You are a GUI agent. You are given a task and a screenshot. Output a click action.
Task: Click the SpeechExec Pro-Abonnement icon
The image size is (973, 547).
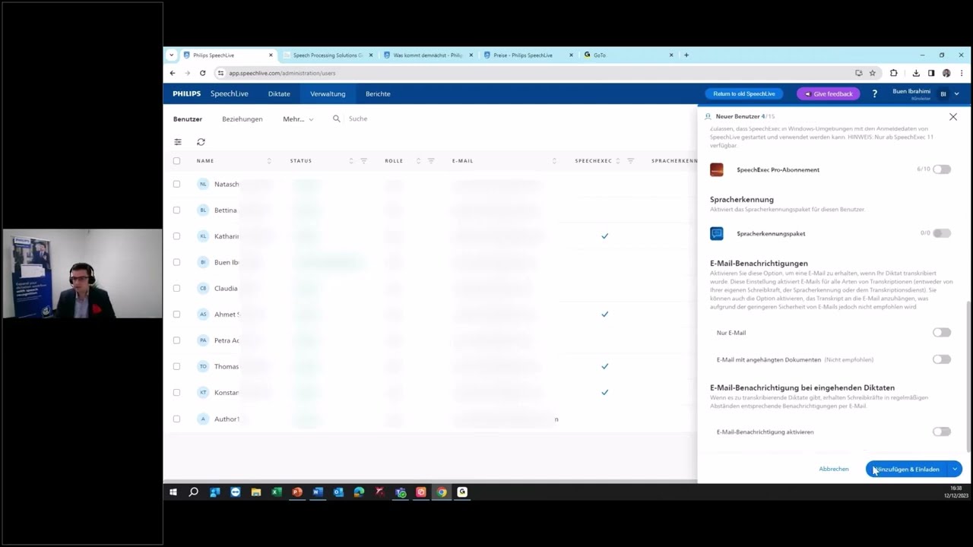717,169
